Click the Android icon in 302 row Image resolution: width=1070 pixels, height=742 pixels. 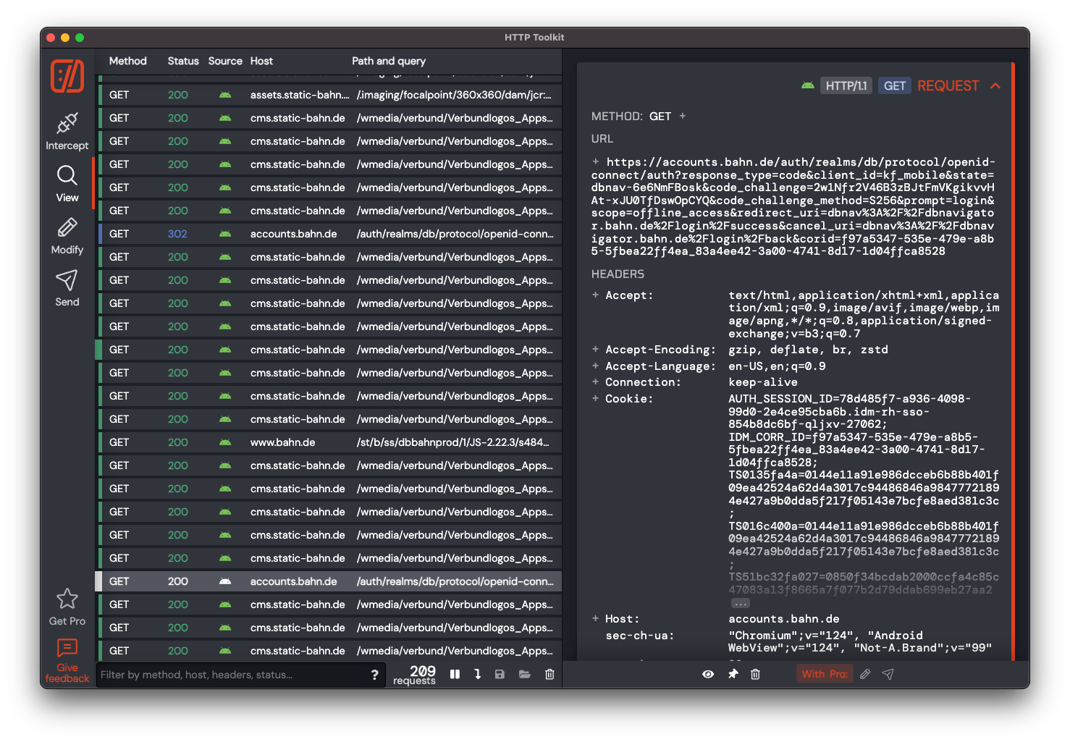pos(225,234)
